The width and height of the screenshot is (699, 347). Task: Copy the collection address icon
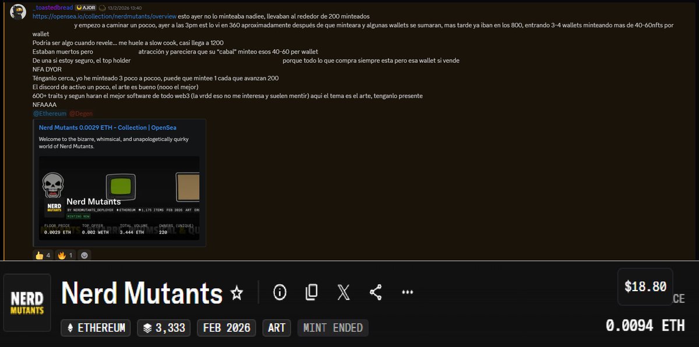pyautogui.click(x=312, y=292)
